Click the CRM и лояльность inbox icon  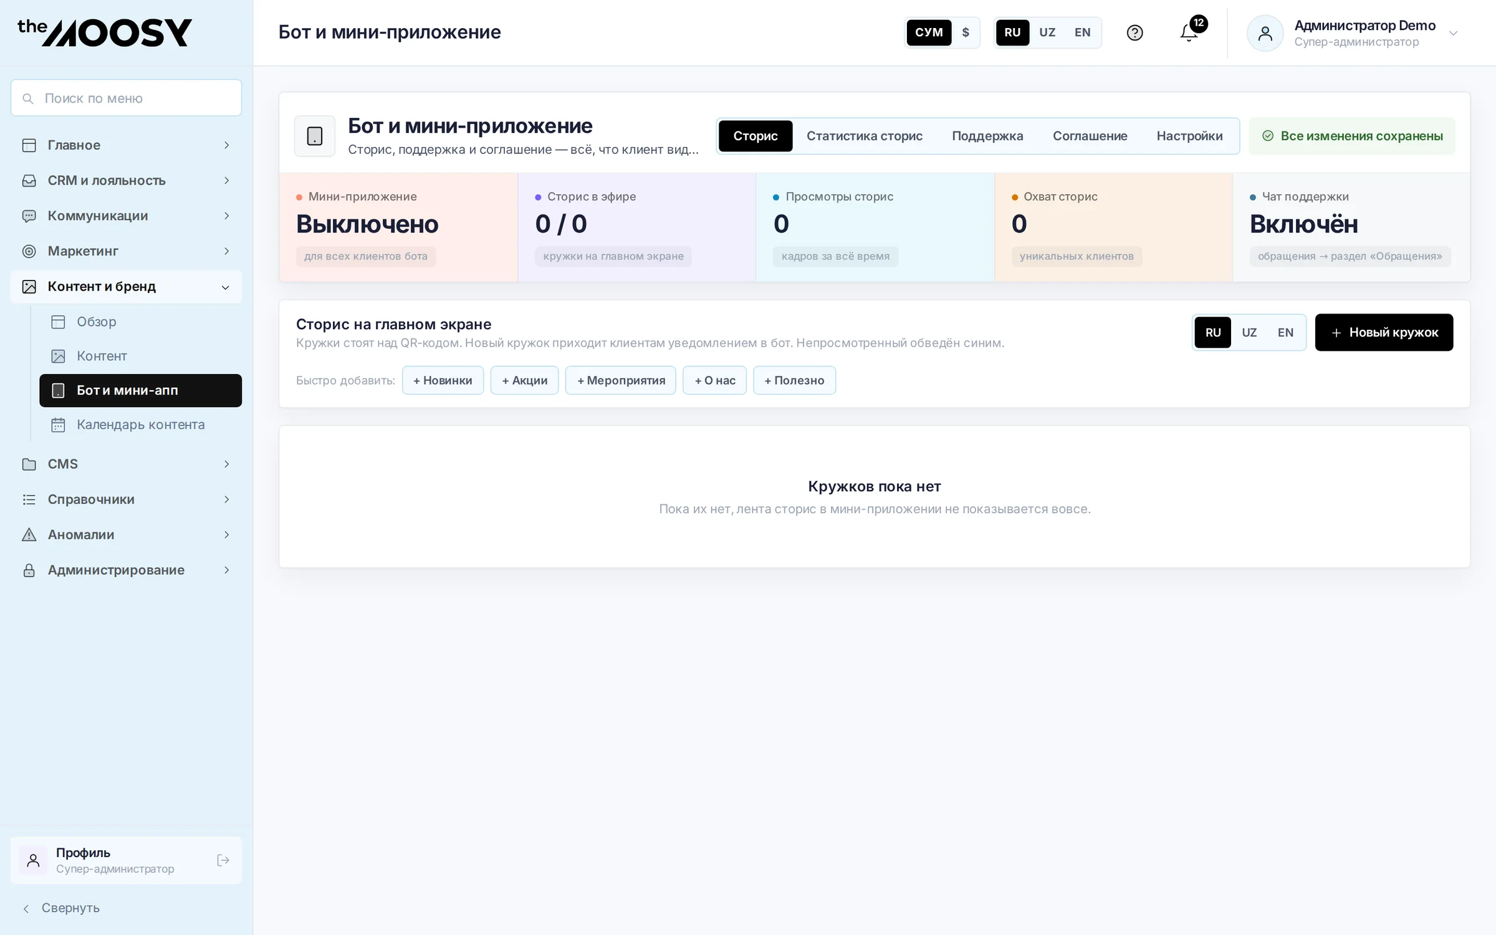29,181
